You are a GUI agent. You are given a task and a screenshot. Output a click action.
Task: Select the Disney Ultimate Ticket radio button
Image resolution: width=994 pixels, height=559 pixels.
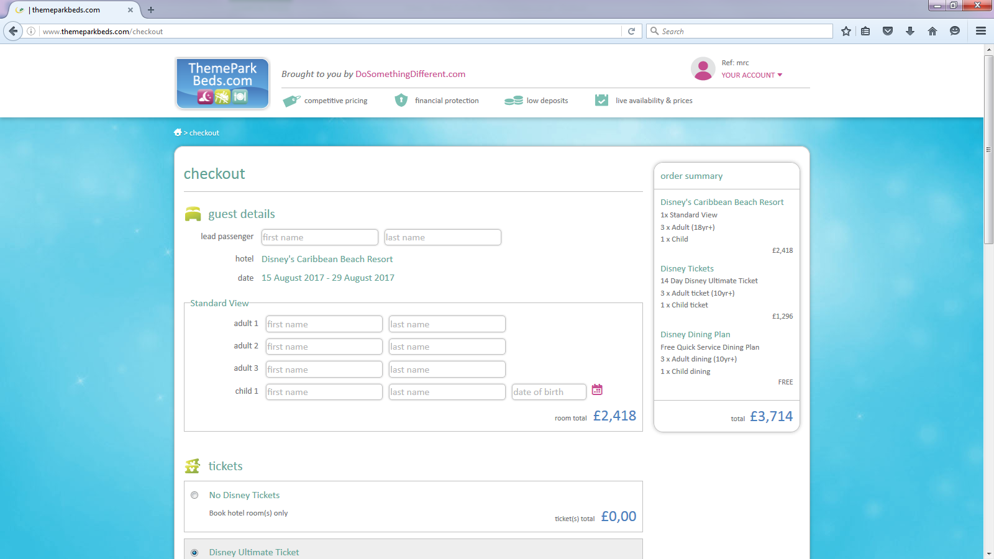point(194,552)
